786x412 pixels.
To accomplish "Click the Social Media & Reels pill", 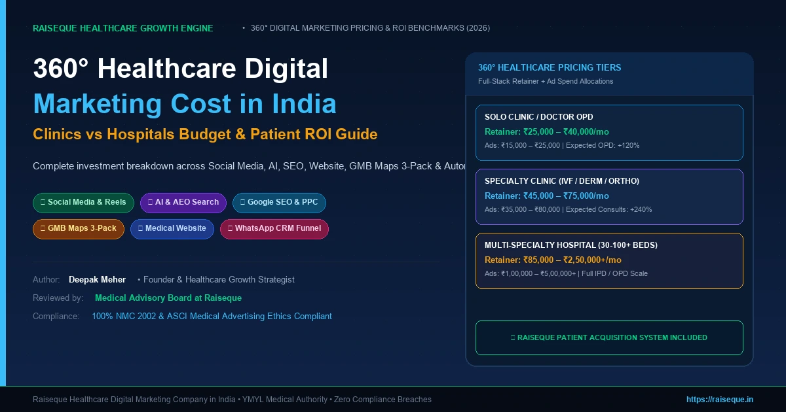I will pyautogui.click(x=83, y=203).
